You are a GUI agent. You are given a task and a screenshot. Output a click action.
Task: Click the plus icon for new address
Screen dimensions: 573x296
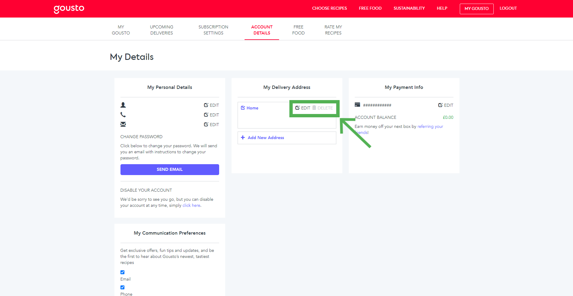pyautogui.click(x=243, y=138)
